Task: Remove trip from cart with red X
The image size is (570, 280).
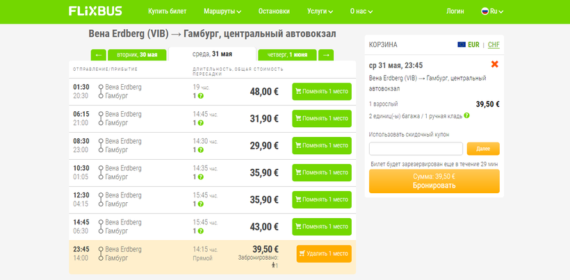Action: [x=495, y=65]
